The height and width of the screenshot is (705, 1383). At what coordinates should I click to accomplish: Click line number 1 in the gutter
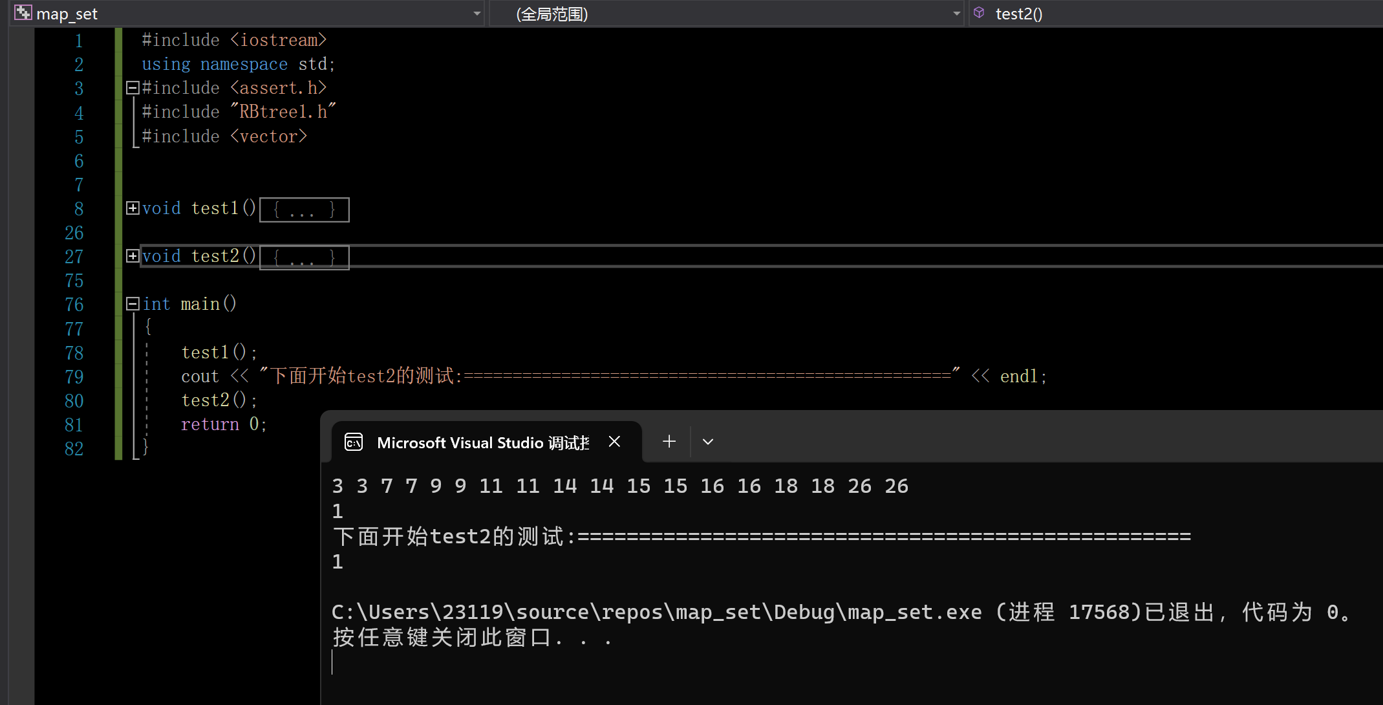tap(79, 41)
